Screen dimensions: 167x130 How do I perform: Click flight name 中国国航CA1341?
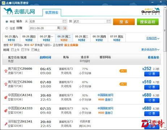click(20, 95)
